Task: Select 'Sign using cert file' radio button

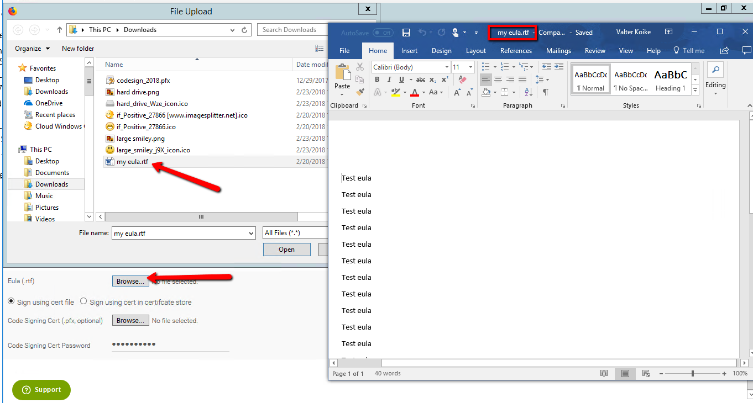Action: [x=11, y=302]
